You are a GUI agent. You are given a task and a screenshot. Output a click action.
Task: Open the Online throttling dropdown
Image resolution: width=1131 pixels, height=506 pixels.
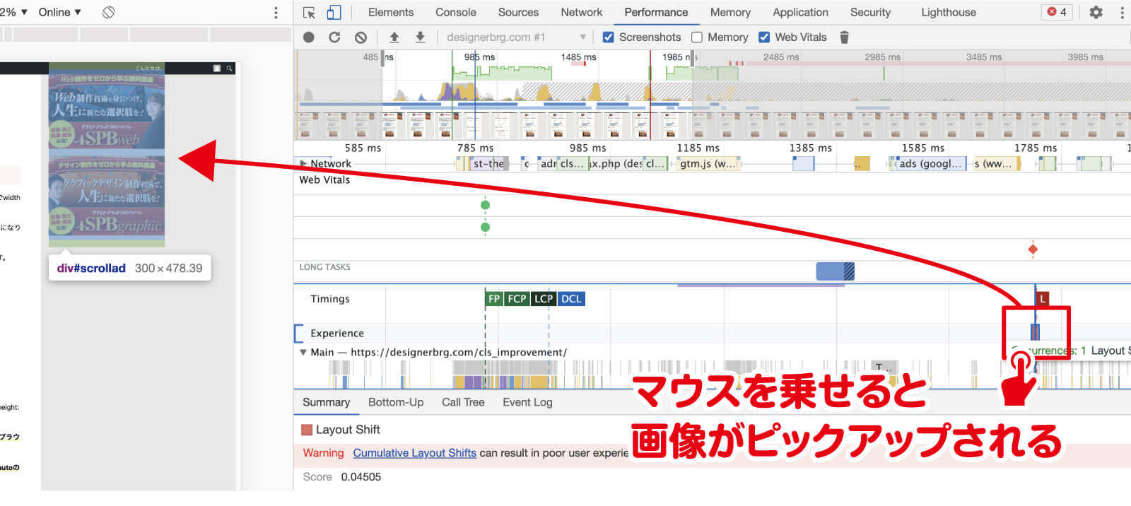point(59,13)
